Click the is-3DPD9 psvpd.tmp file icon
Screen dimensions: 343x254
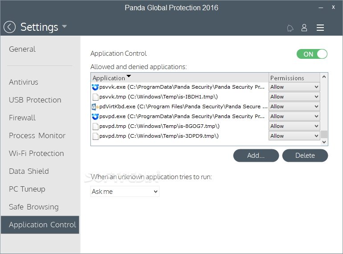(95, 136)
